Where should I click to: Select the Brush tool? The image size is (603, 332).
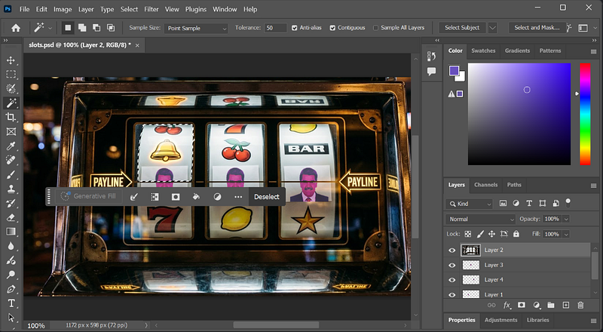[x=11, y=174]
